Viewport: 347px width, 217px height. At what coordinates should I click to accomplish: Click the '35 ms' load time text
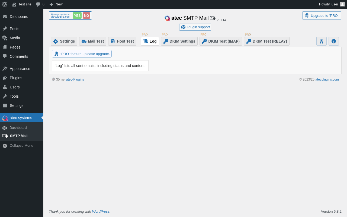[60, 79]
